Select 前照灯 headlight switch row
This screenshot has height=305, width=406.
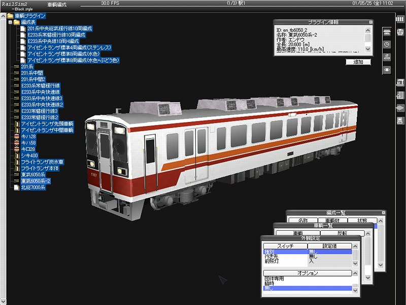pyautogui.click(x=273, y=262)
